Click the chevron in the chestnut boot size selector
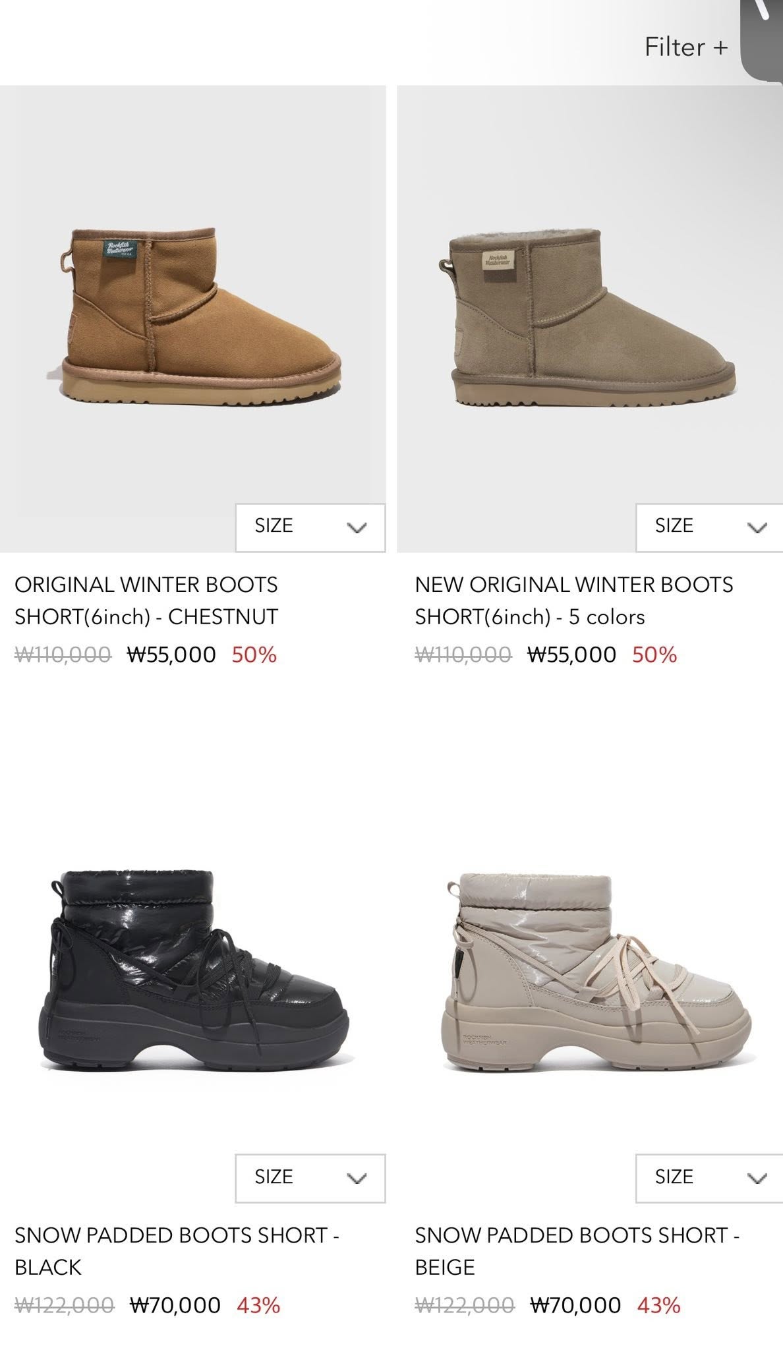Screen dimensions: 783x1350 [357, 528]
